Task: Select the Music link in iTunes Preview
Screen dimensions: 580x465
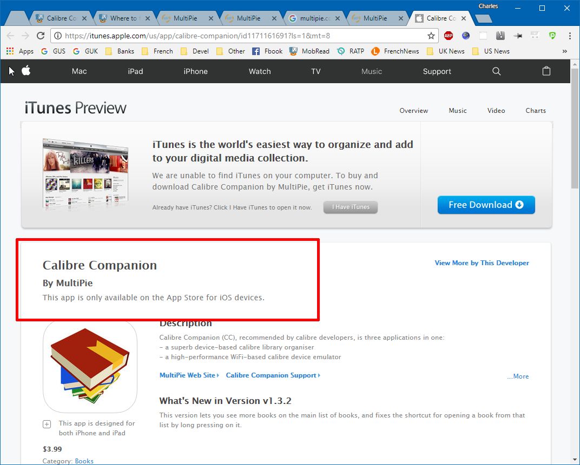Action: [x=458, y=110]
